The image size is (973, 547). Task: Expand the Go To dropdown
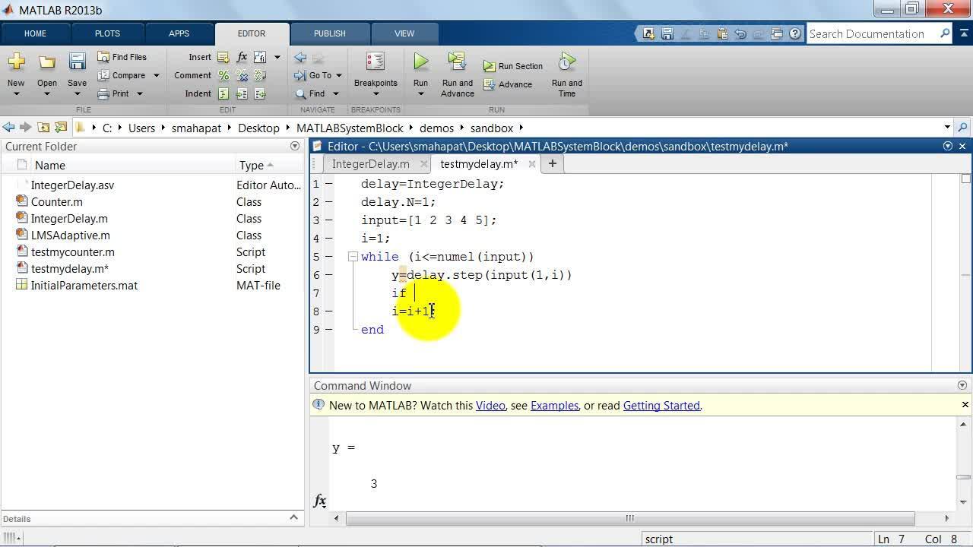pyautogui.click(x=338, y=75)
